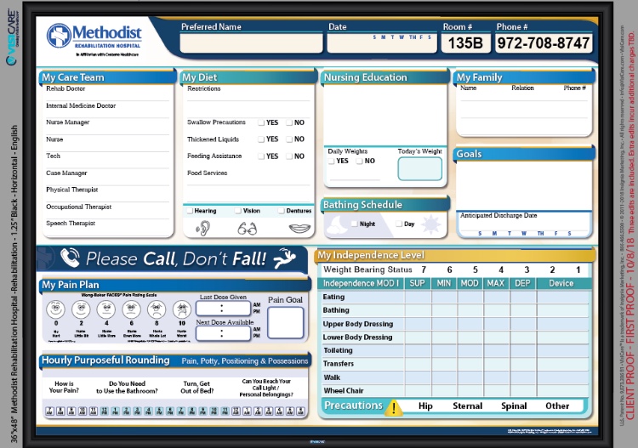Image resolution: width=638 pixels, height=448 pixels.
Task: Check YES for Swallow Precautions
Action: click(261, 122)
